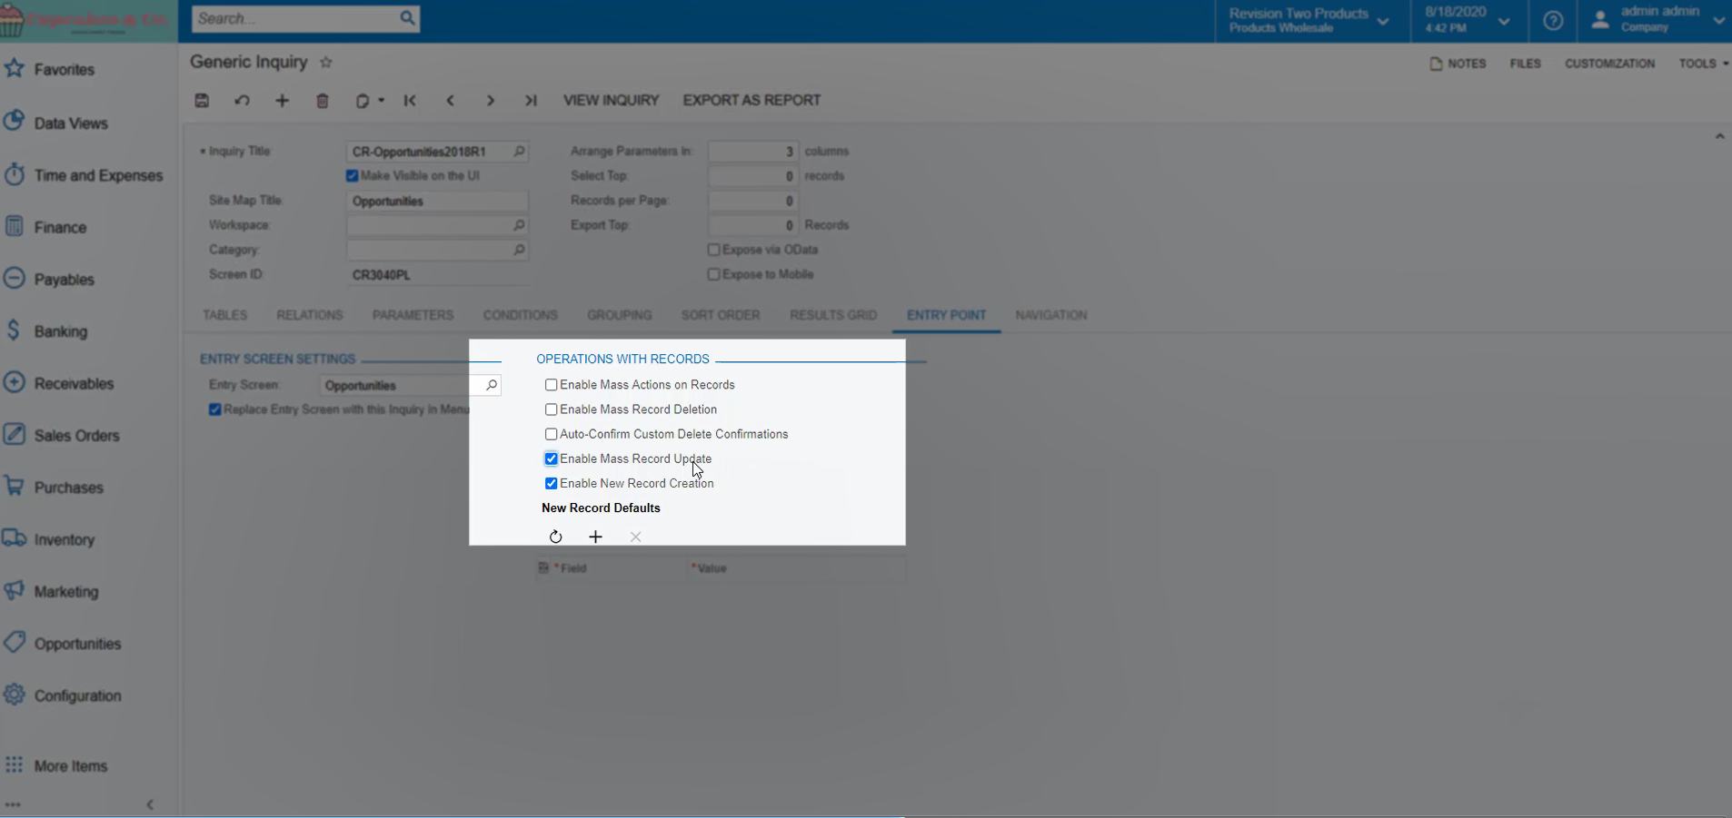Toggle Enable New Record Creation
The image size is (1732, 818).
(x=551, y=483)
